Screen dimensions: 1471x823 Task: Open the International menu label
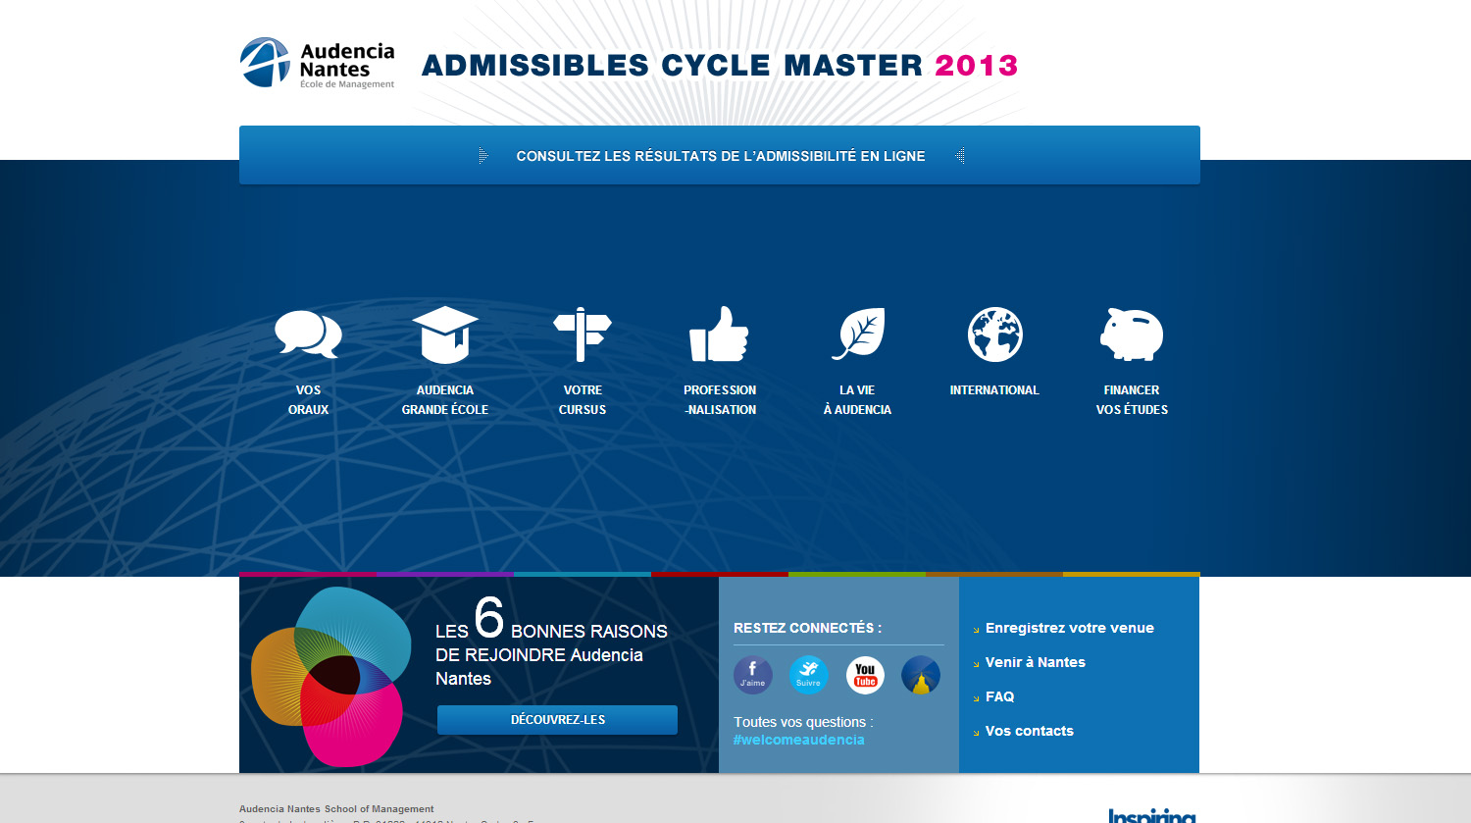(x=994, y=390)
